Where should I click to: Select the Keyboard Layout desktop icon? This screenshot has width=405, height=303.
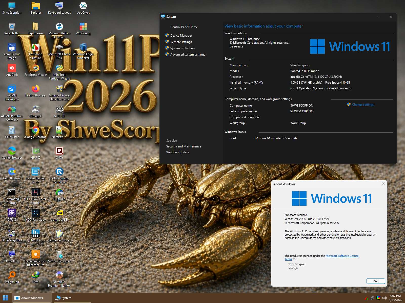59,8
